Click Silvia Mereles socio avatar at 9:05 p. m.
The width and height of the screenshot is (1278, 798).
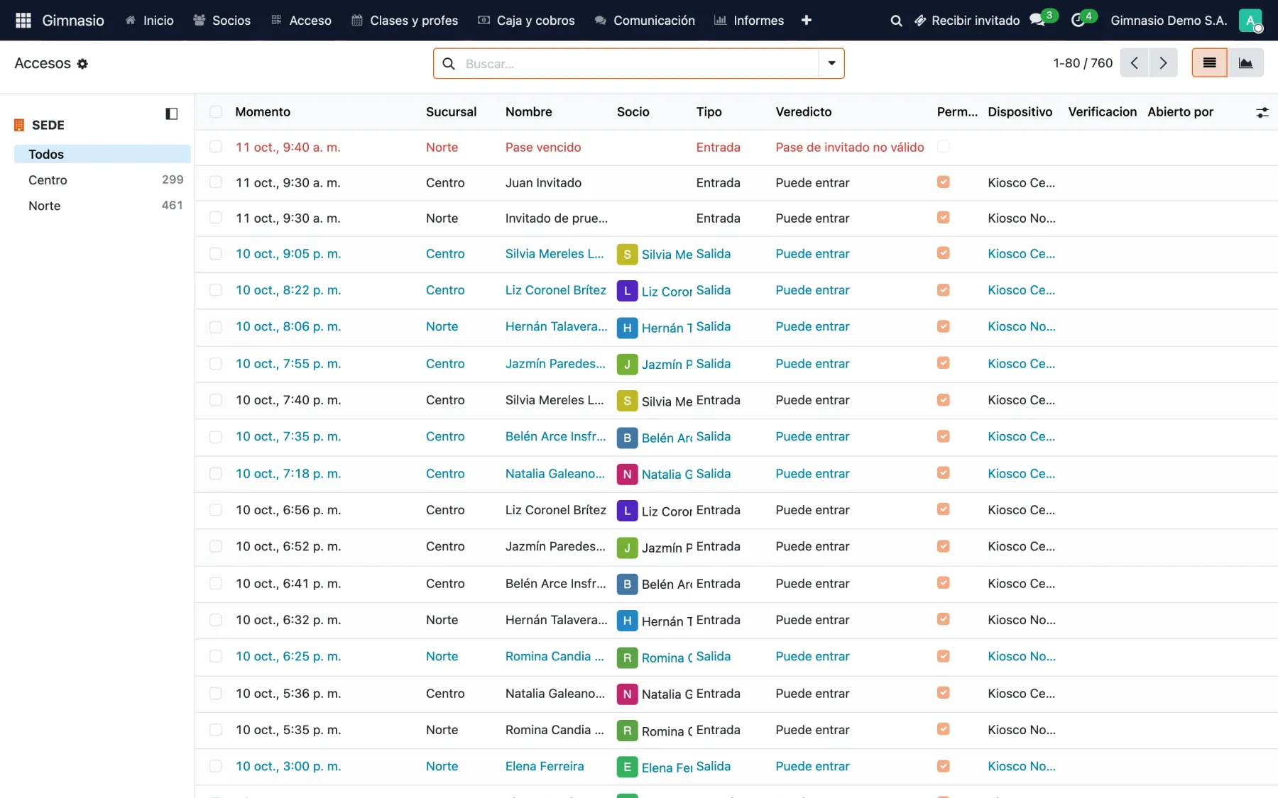[x=627, y=254]
